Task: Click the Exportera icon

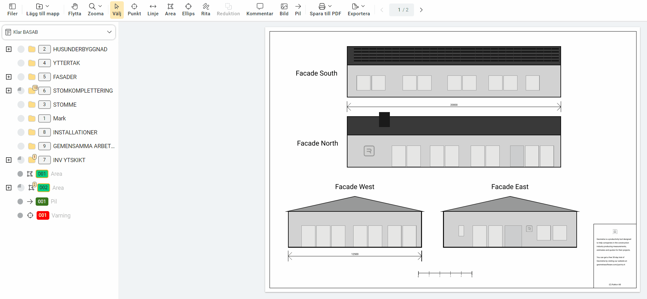Action: [x=355, y=6]
